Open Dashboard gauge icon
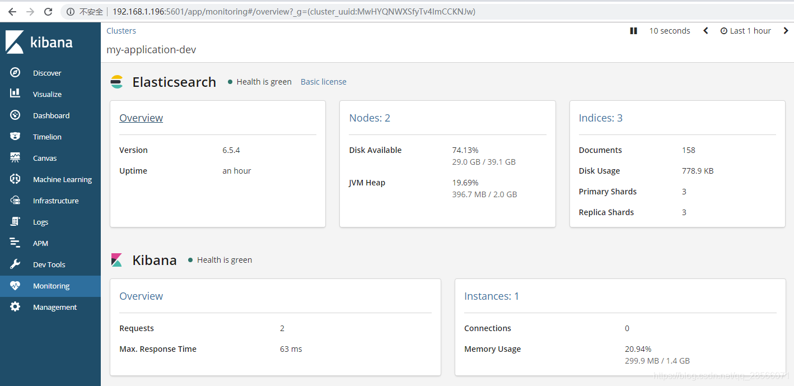 (15, 115)
